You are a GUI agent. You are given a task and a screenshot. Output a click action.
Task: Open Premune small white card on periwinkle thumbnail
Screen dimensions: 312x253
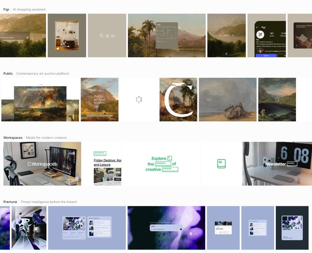[x=223, y=228]
